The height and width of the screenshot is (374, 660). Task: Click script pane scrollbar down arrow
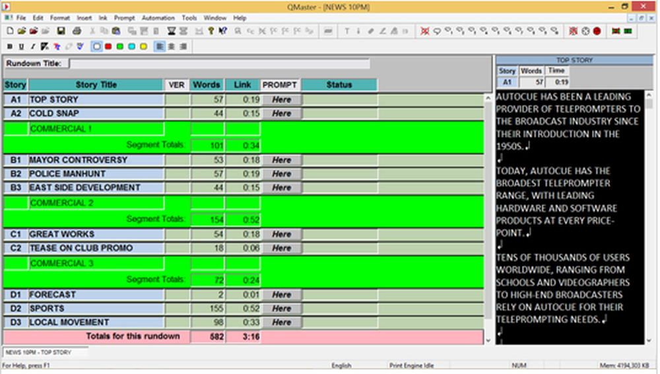(x=649, y=341)
